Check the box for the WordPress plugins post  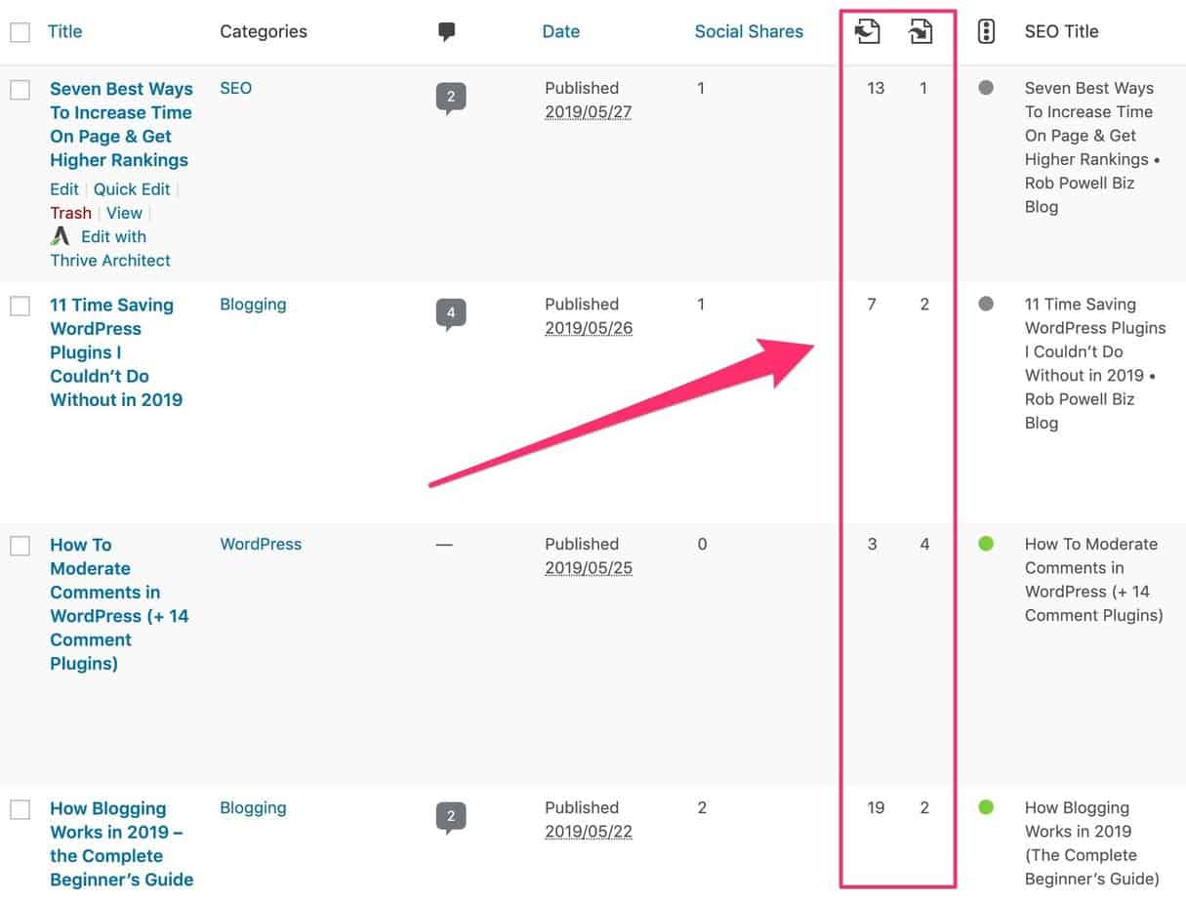tap(20, 306)
